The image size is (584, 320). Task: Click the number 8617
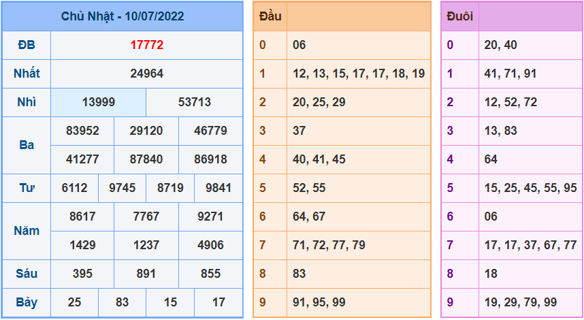click(82, 217)
